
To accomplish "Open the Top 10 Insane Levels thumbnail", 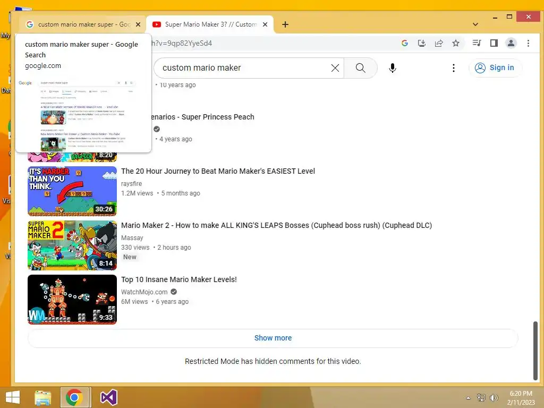I will pos(72,300).
